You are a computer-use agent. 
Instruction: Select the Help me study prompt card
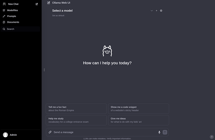[x=76, y=120]
